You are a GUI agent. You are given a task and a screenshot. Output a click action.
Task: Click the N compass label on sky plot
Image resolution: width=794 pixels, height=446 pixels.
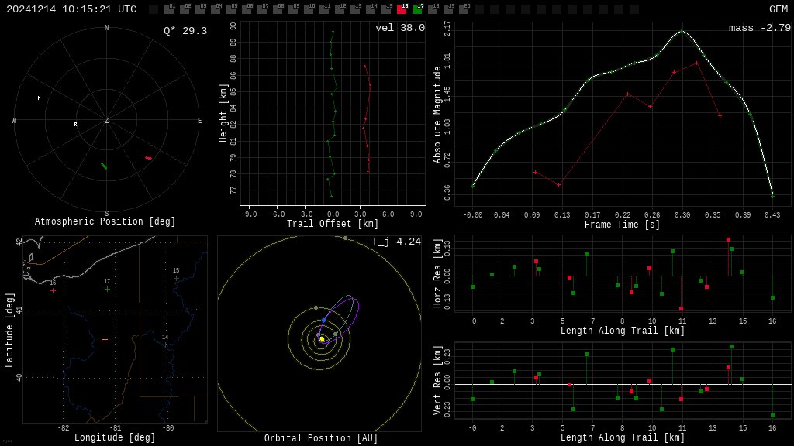[x=106, y=28]
